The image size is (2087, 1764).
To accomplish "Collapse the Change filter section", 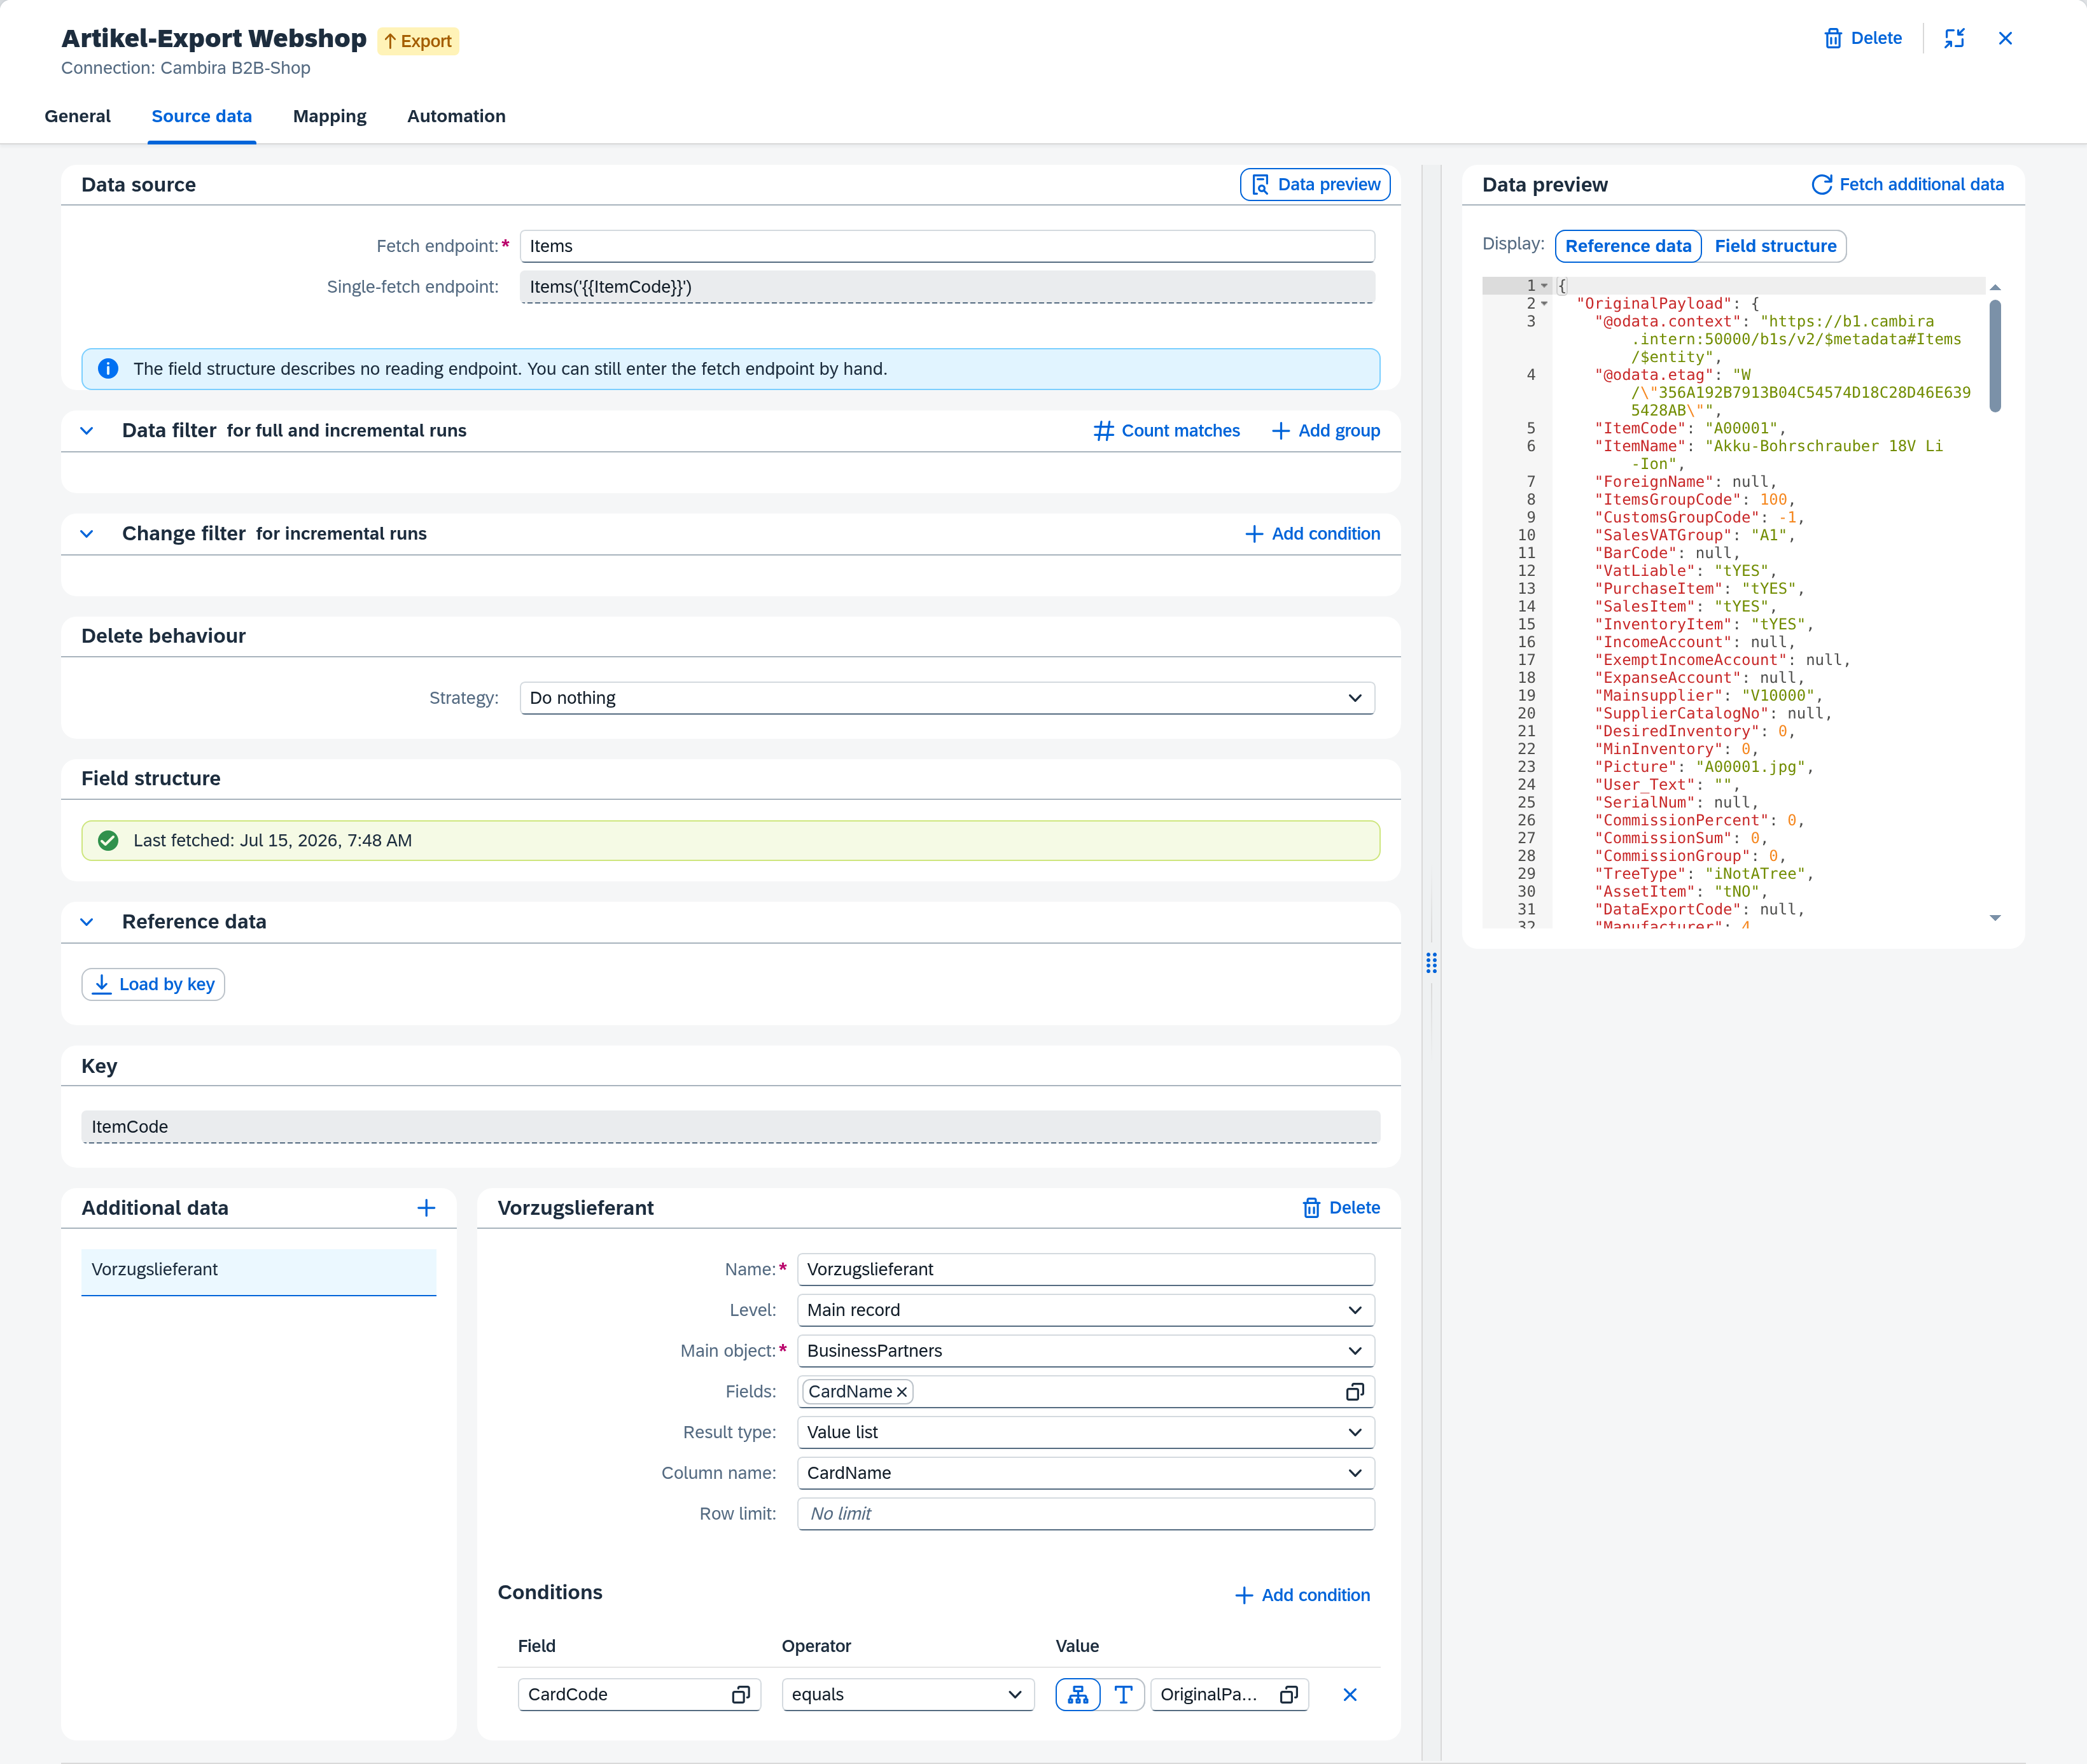I will (87, 534).
